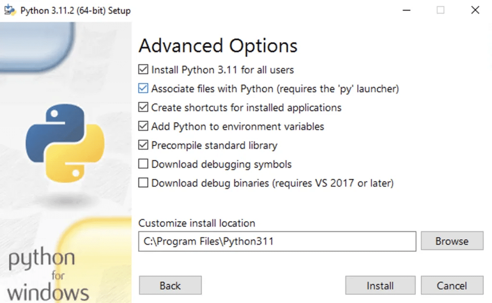Enable 'Download debug binaries (requires VS 2017 or later)'
Viewport: 492px width, 303px height.
[143, 183]
